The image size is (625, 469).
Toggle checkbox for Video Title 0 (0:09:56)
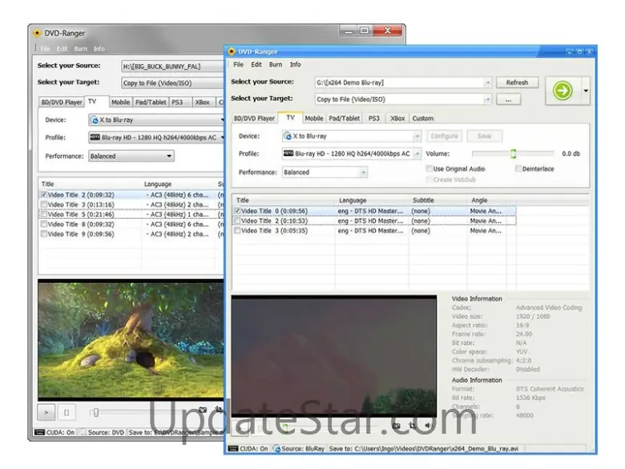(x=237, y=211)
